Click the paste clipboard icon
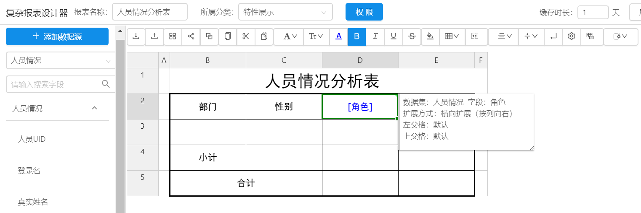The width and height of the screenshot is (641, 213). 264,36
